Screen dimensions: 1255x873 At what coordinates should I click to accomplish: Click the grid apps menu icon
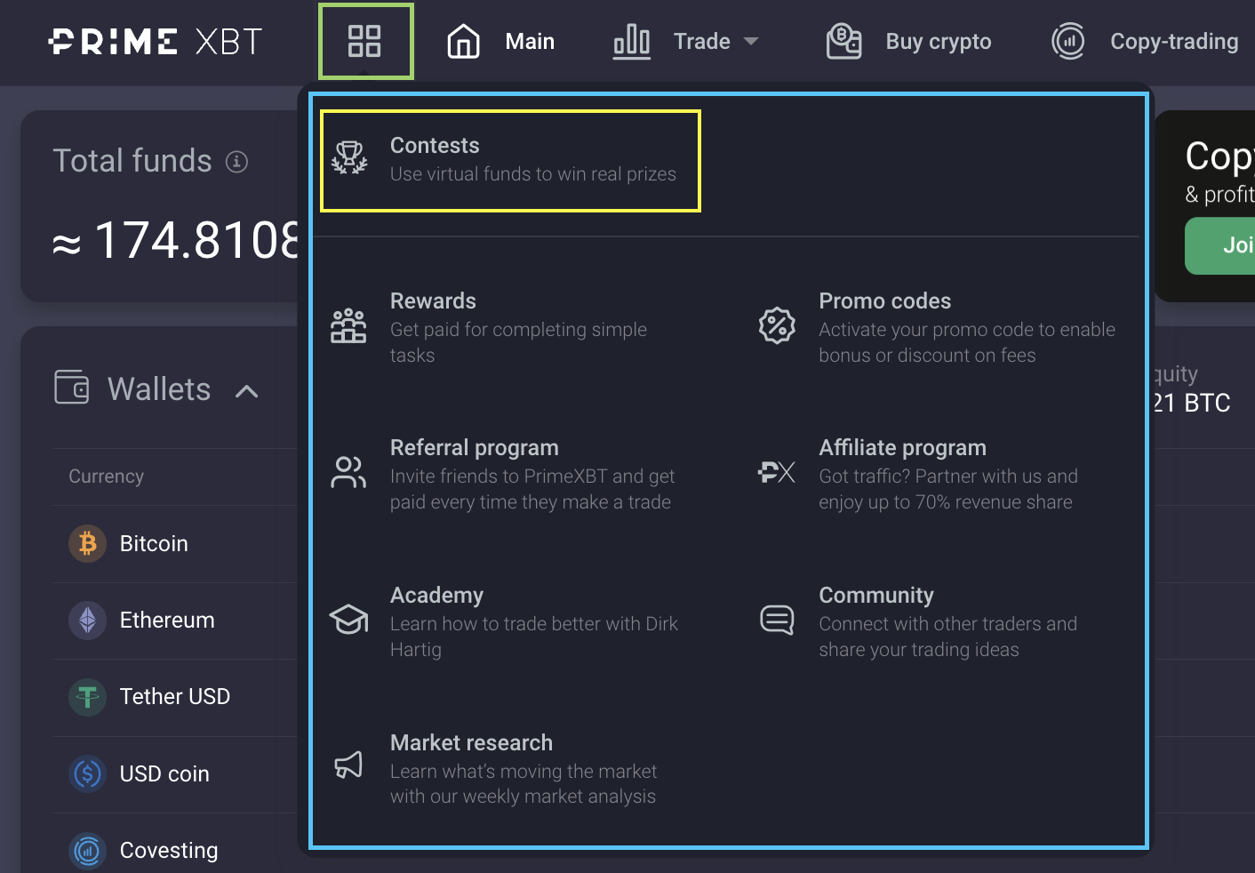(364, 41)
